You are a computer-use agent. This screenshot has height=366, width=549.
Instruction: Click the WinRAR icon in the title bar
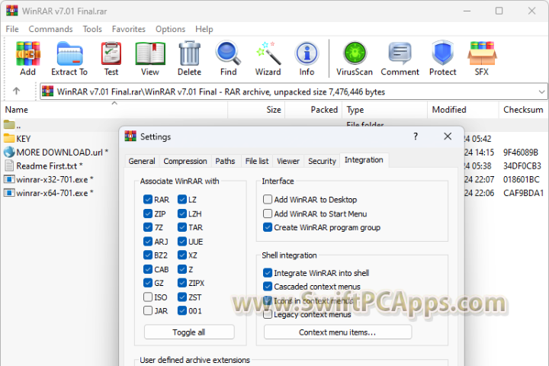coord(12,11)
